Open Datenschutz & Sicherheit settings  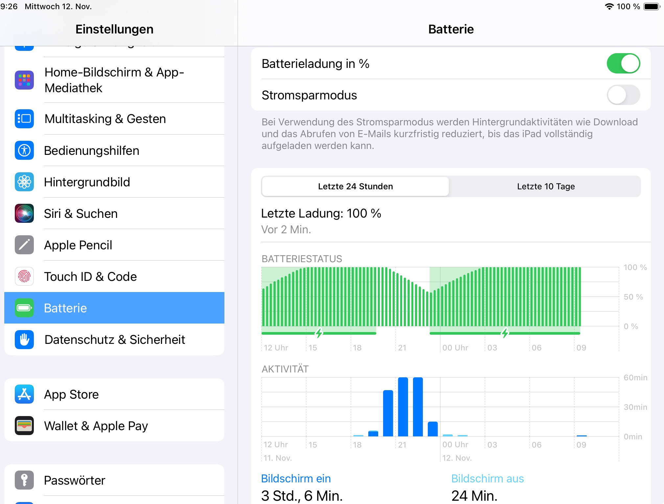tap(114, 340)
